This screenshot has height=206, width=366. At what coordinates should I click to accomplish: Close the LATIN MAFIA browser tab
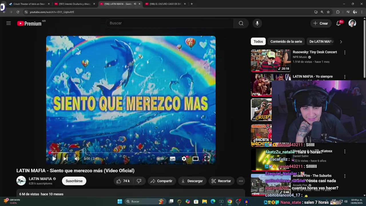140,4
